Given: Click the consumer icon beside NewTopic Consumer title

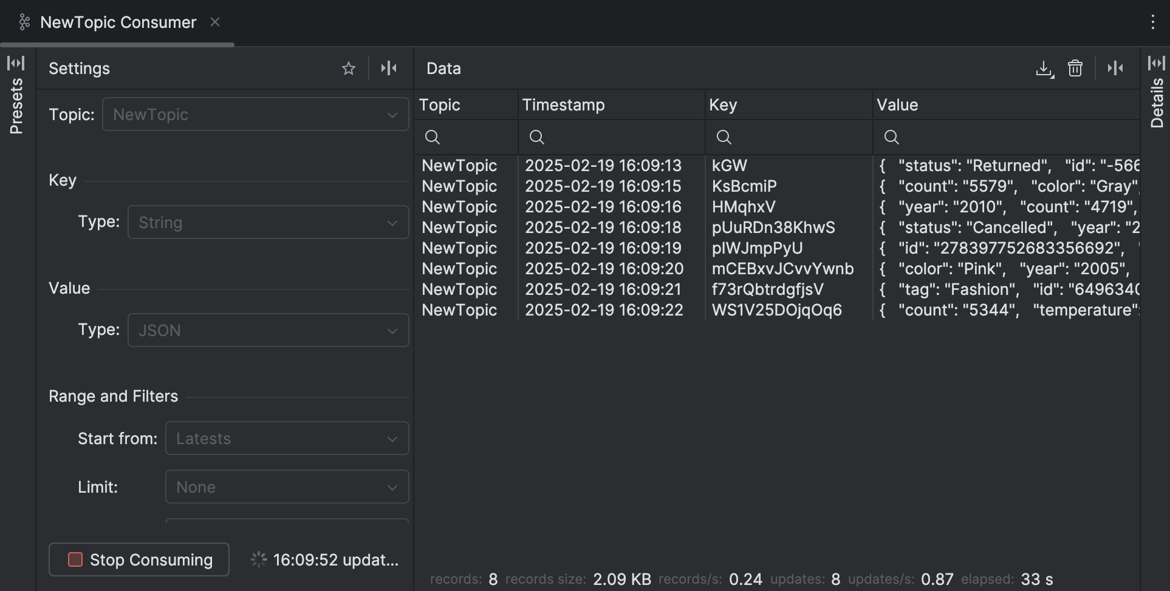Looking at the screenshot, I should coord(24,22).
